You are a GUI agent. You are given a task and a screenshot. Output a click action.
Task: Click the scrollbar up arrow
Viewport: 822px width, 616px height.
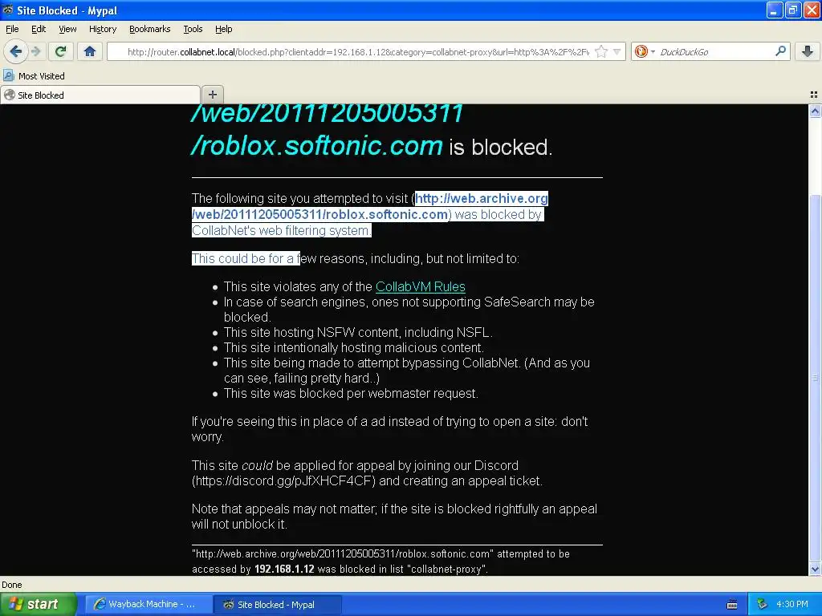tap(815, 111)
